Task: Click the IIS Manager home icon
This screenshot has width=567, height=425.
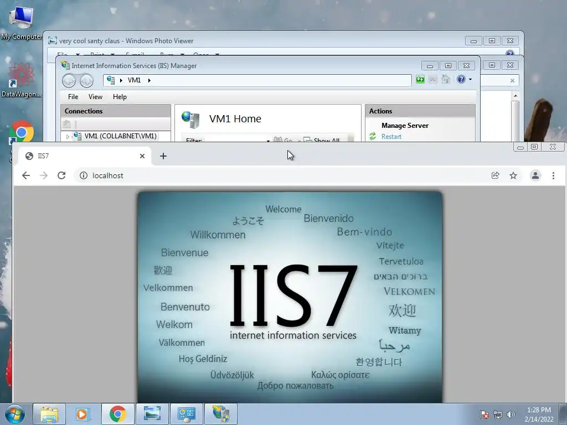Action: pyautogui.click(x=446, y=79)
